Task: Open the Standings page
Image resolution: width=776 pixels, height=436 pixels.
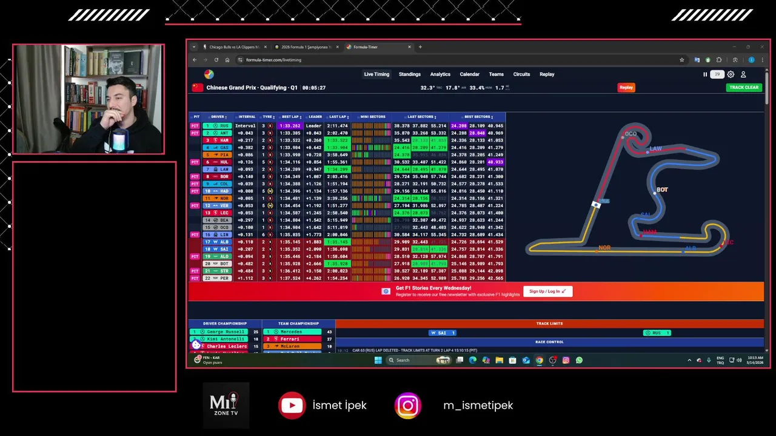Action: pyautogui.click(x=410, y=74)
